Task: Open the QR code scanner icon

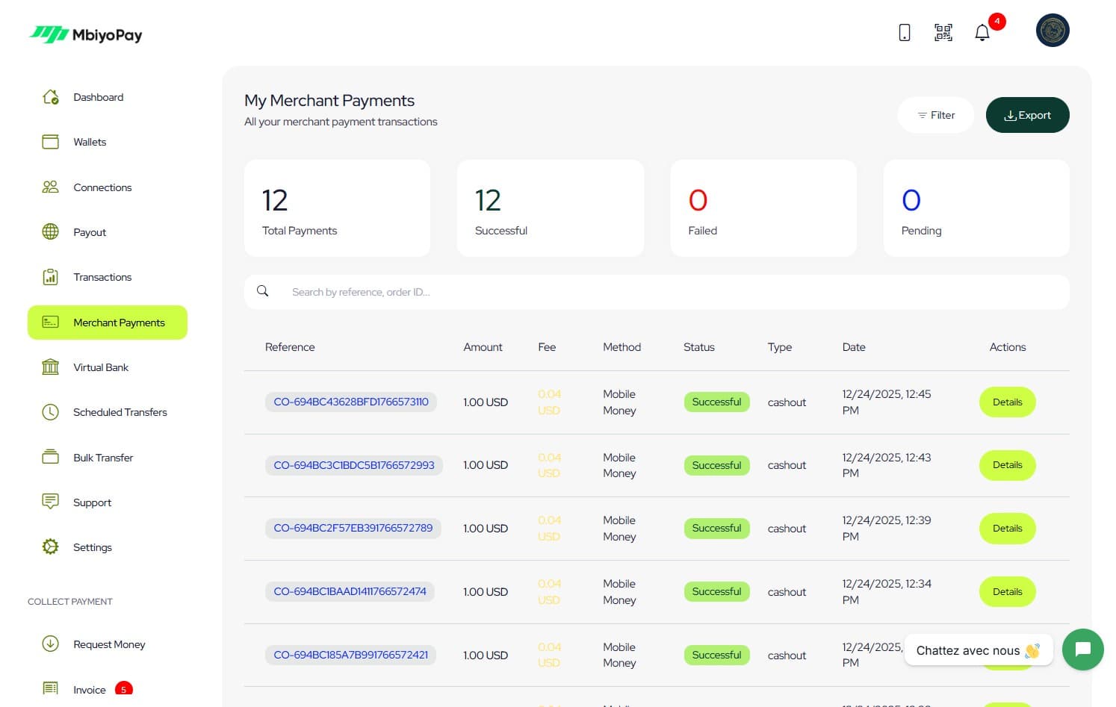Action: pyautogui.click(x=943, y=32)
